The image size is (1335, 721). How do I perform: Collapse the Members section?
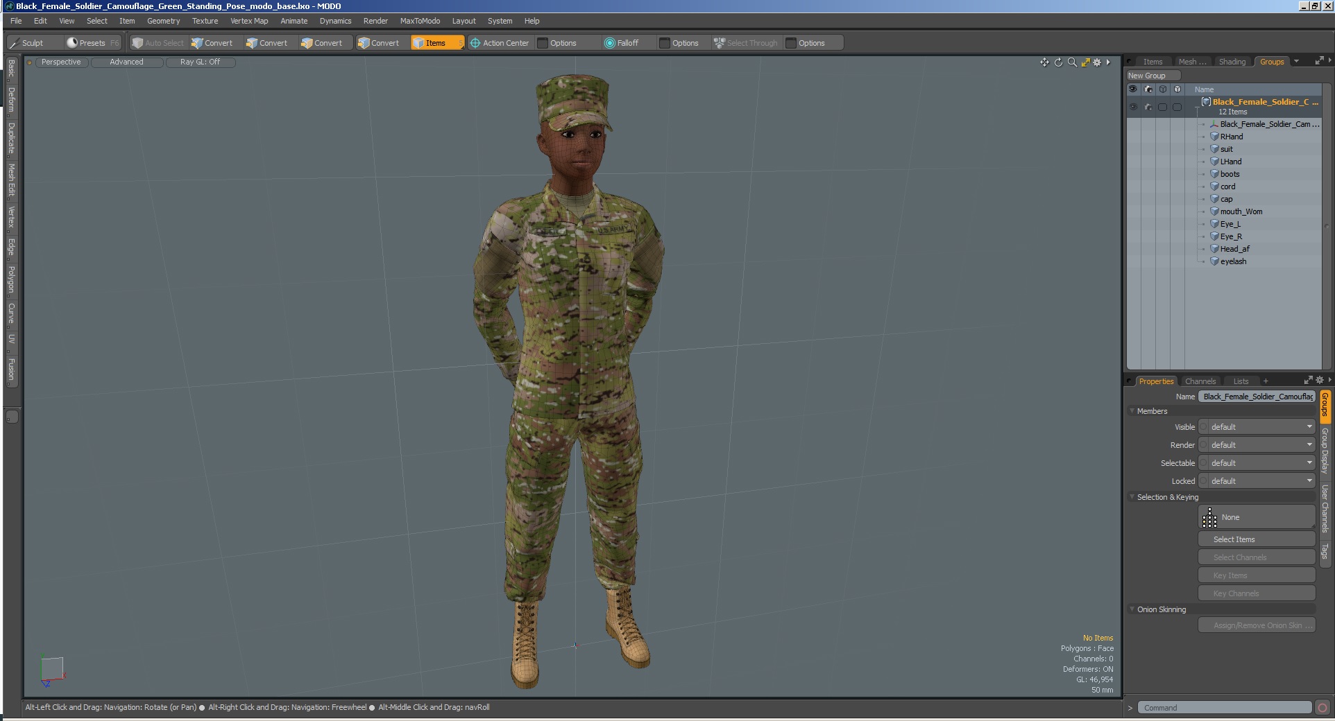click(x=1132, y=411)
